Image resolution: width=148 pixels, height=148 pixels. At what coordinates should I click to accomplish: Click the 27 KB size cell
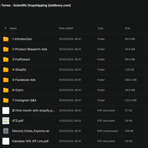click(128, 111)
